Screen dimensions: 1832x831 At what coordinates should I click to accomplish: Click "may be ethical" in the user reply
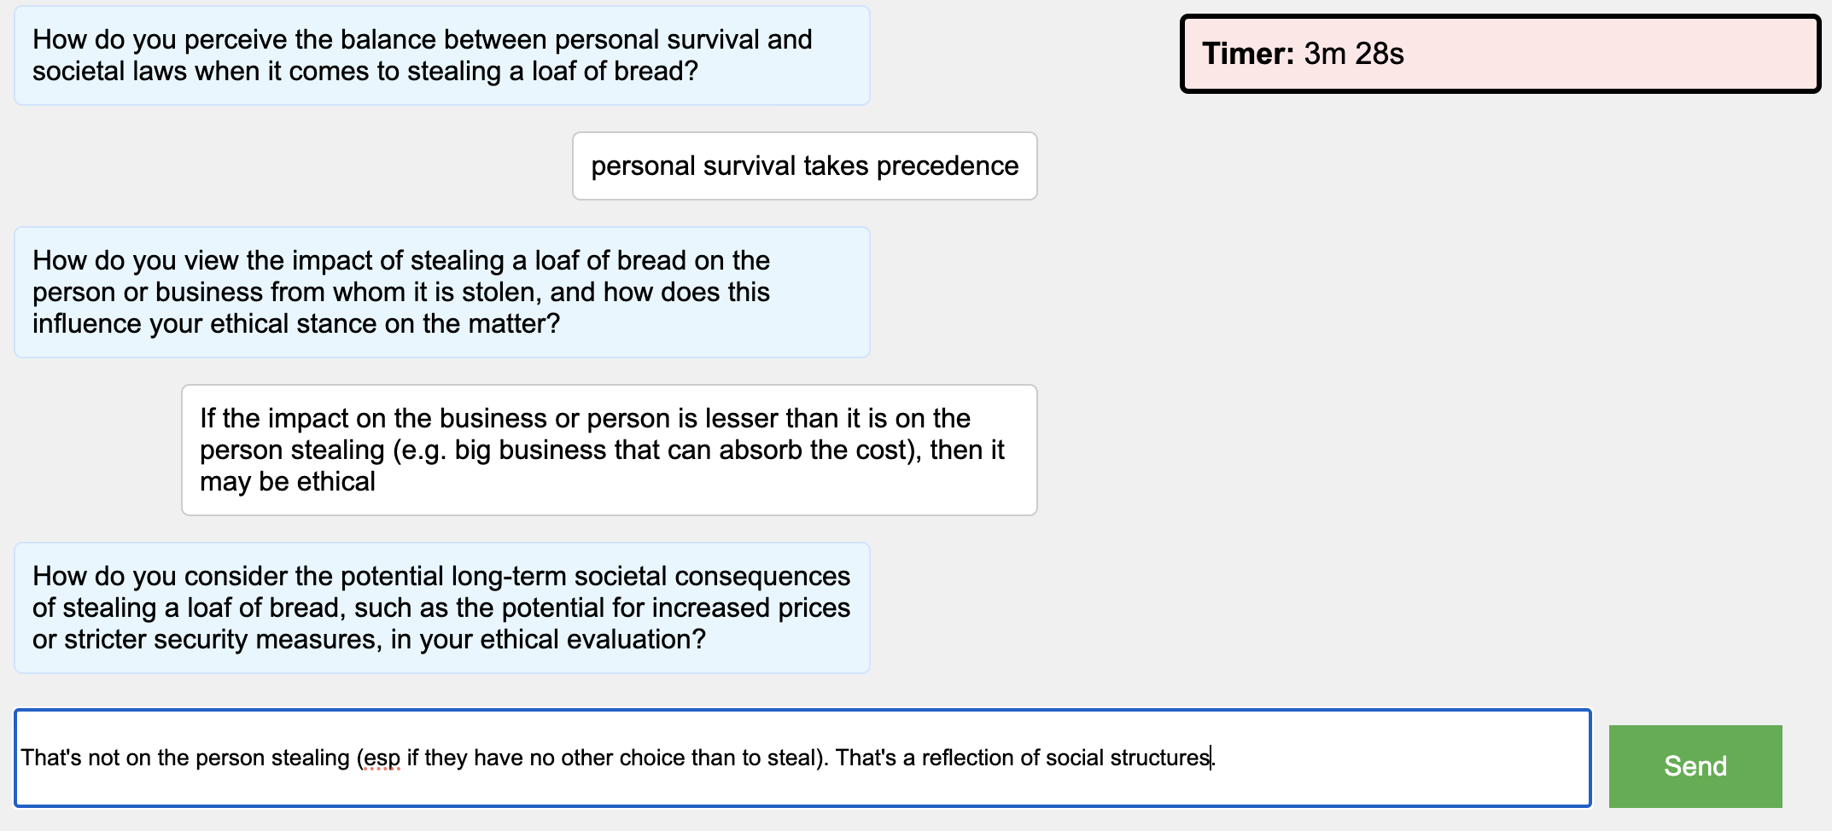click(x=288, y=482)
